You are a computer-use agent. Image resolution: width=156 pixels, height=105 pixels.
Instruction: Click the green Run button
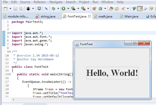pyautogui.click(x=63, y=9)
